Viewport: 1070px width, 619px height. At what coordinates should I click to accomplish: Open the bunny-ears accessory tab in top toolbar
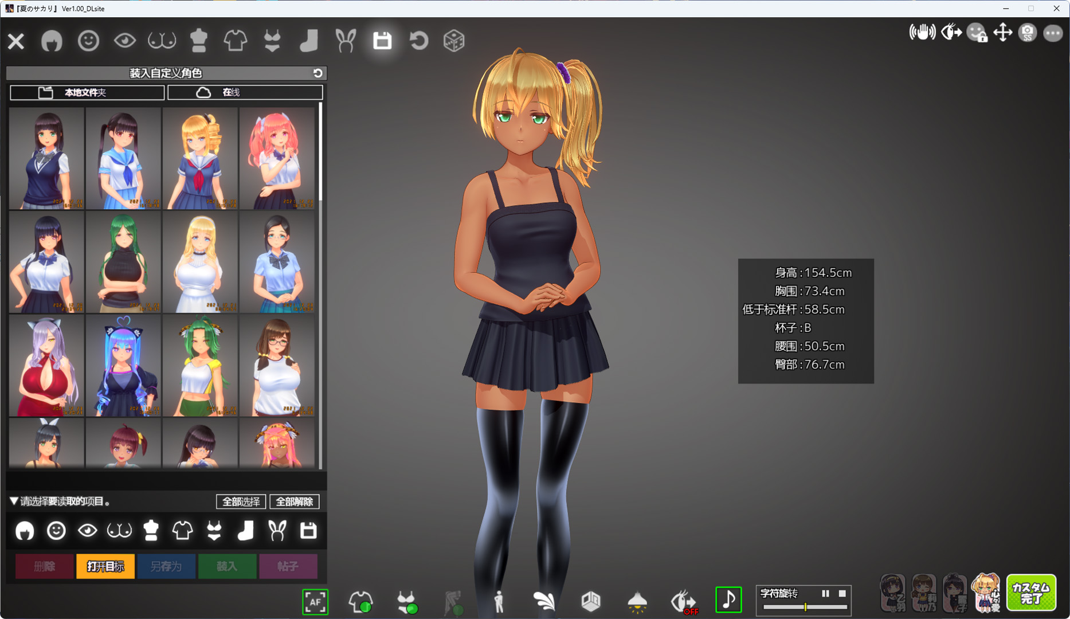[346, 41]
